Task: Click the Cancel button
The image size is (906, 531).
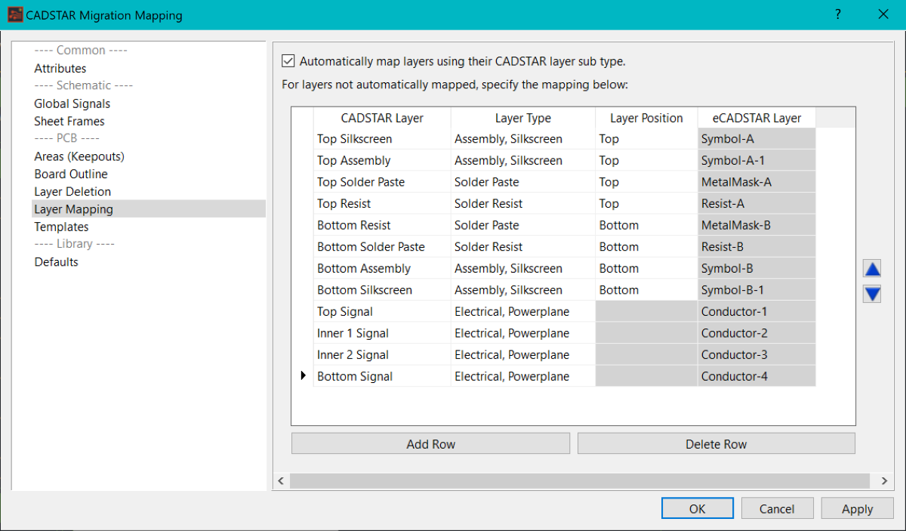Action: 777,508
